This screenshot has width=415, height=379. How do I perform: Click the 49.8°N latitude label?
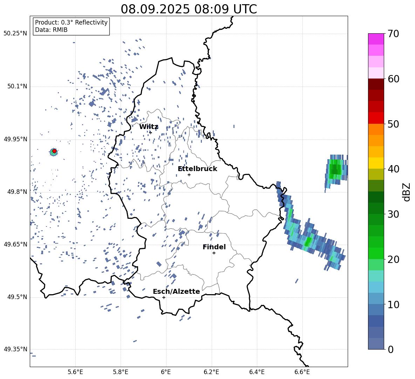click(17, 191)
